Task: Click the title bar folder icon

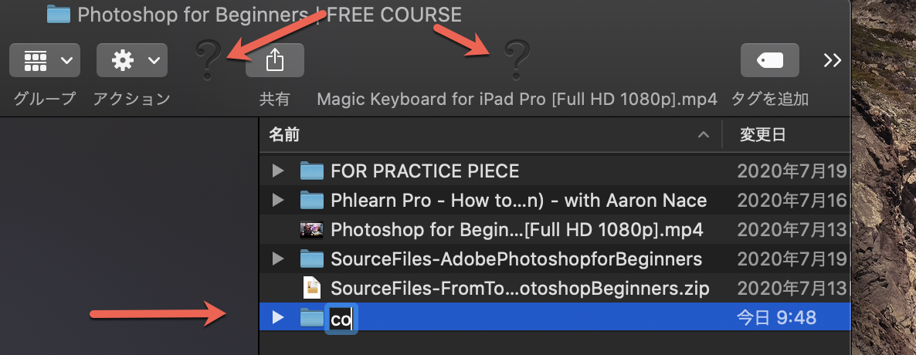Action: tap(59, 14)
